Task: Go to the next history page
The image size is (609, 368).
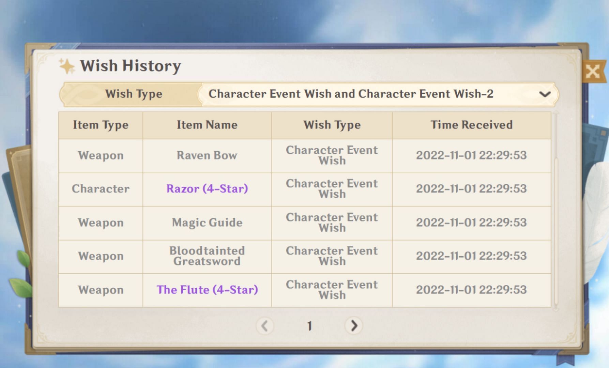Action: (354, 325)
